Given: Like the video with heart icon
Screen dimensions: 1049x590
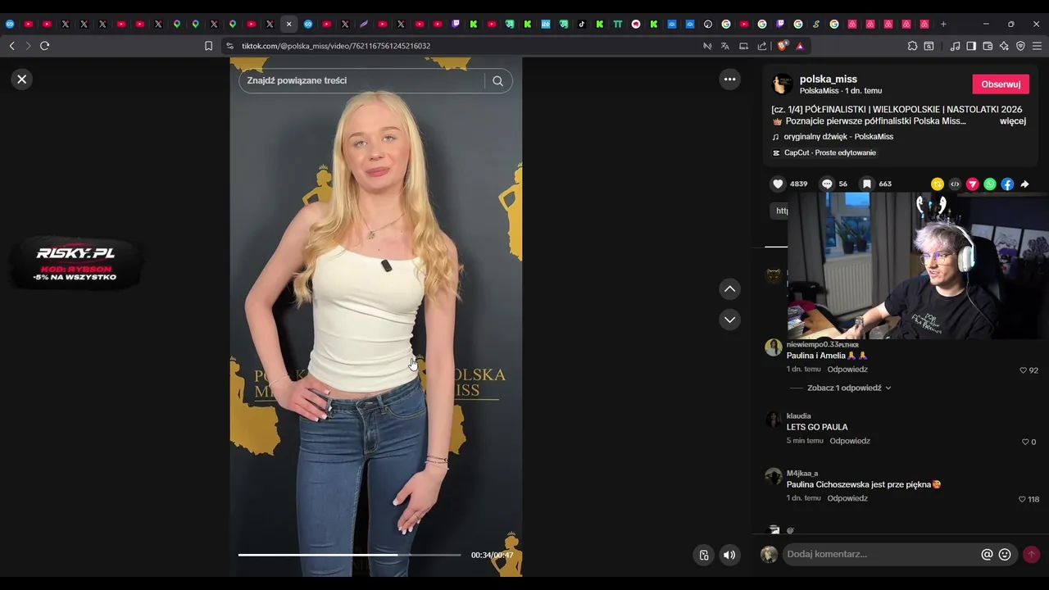Looking at the screenshot, I should click(x=779, y=184).
